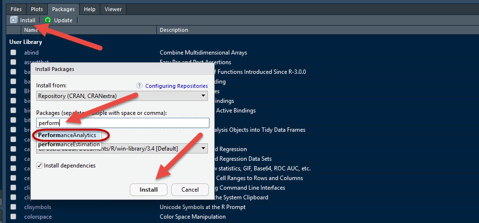This screenshot has width=479, height=223.
Task: Choose performanceEstimation from the suggestion list
Action: 69,144
